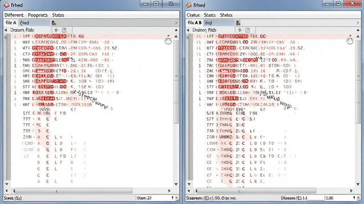The image size is (364, 204).
Task: Click the right window vertical scrollbar down arrow
Action: tap(358, 184)
